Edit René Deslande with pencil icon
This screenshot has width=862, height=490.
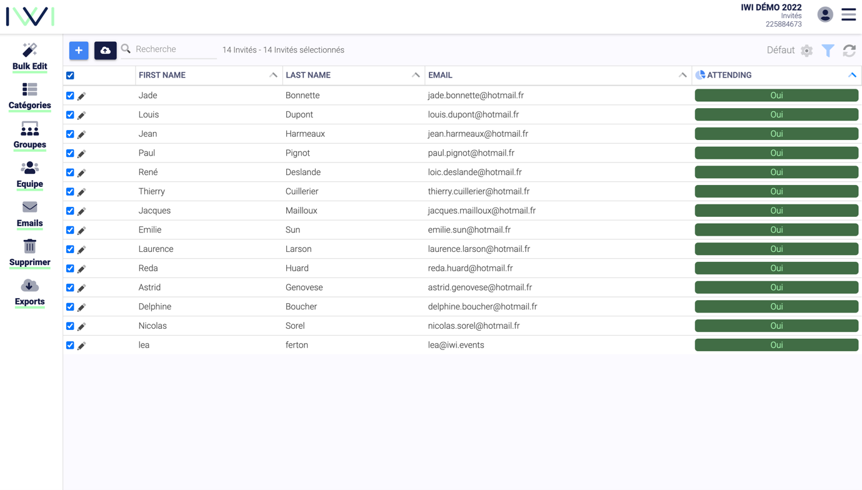click(82, 172)
